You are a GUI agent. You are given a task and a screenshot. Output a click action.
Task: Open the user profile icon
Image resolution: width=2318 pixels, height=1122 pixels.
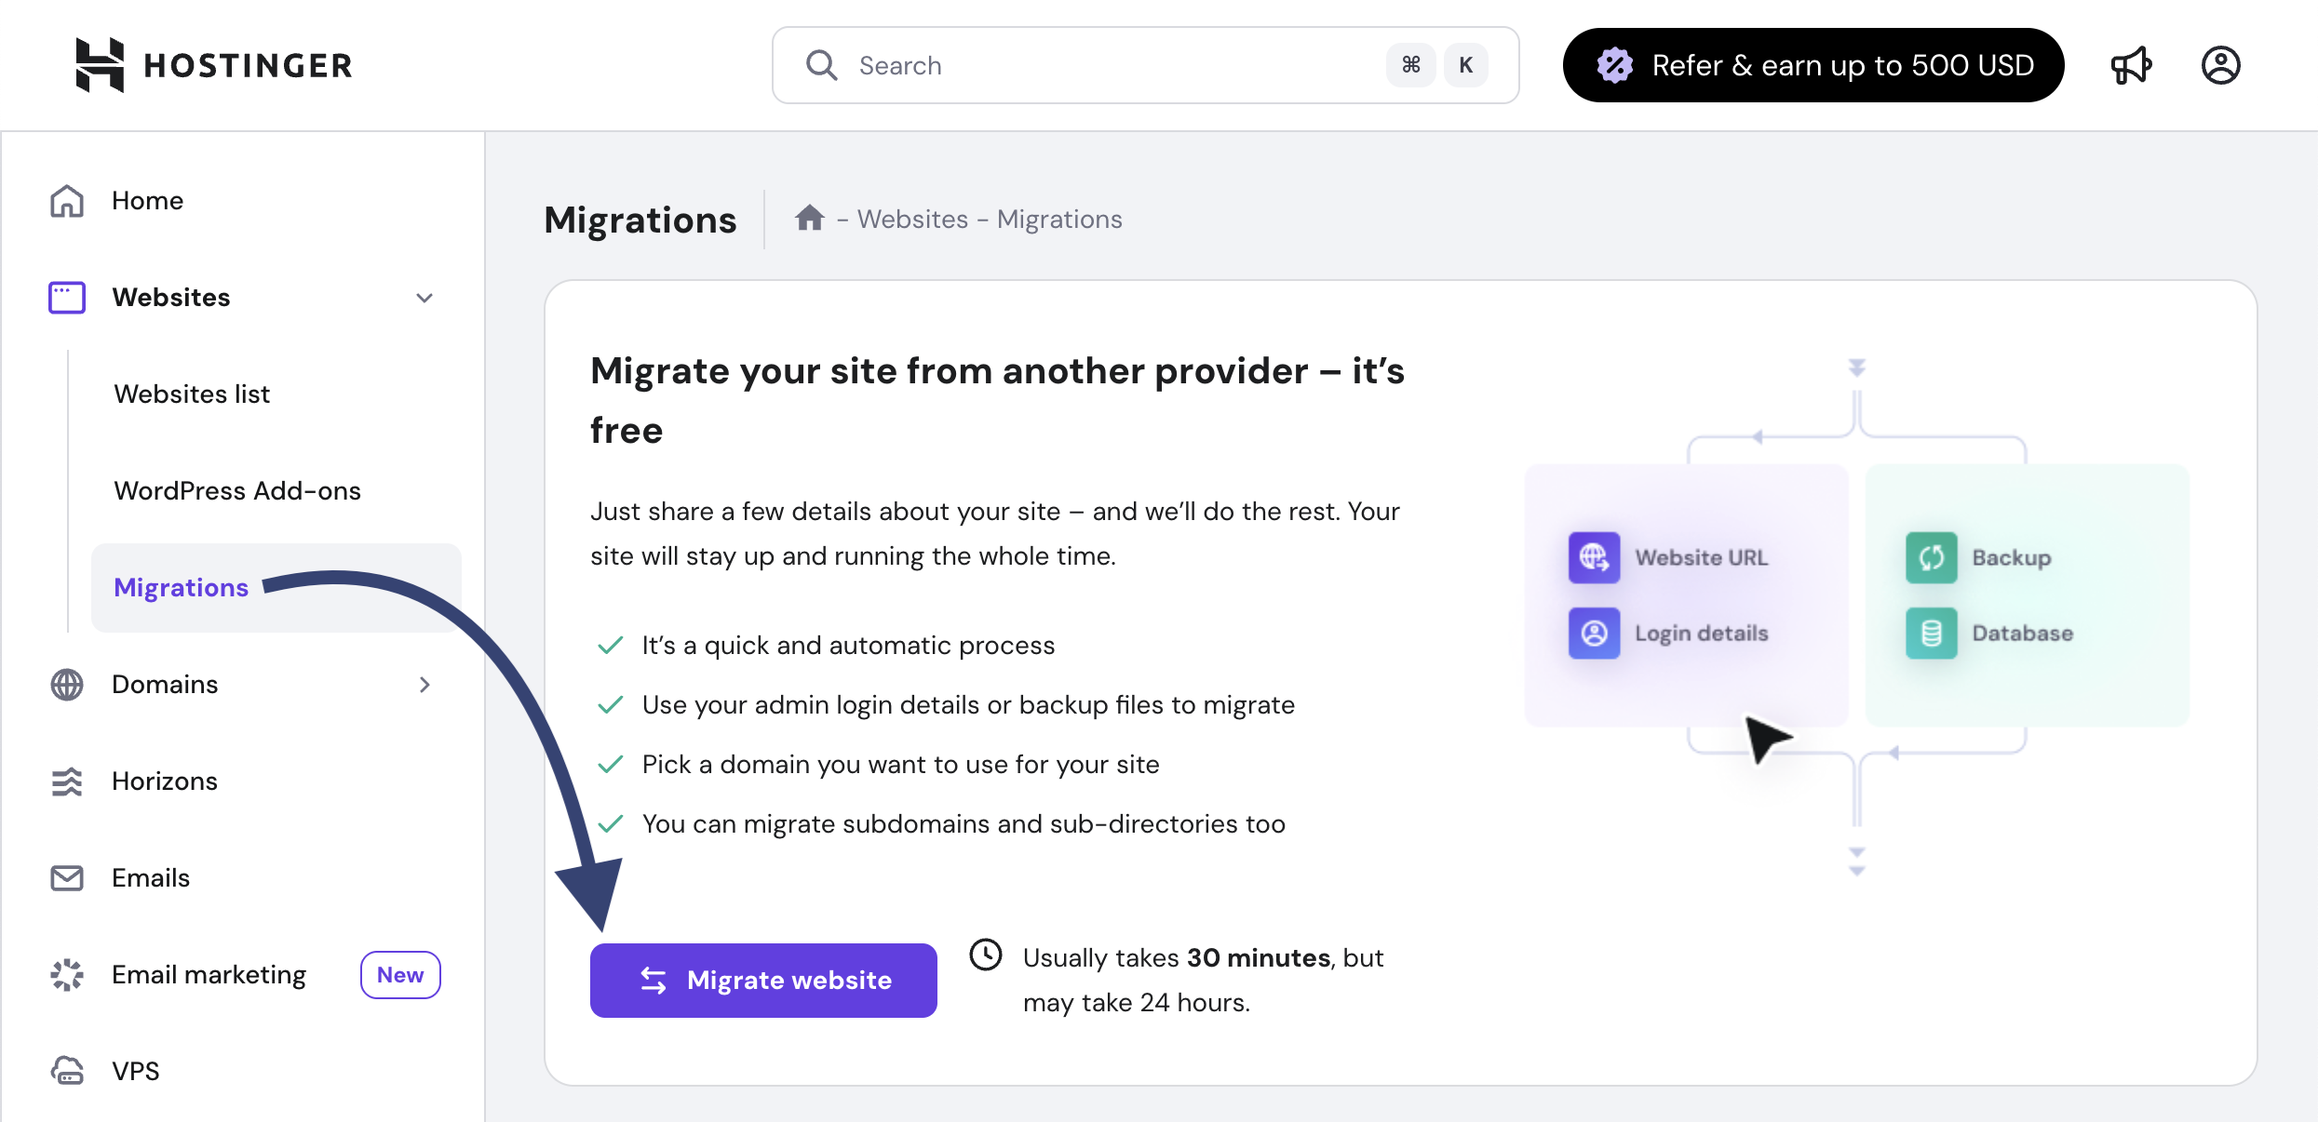point(2220,65)
